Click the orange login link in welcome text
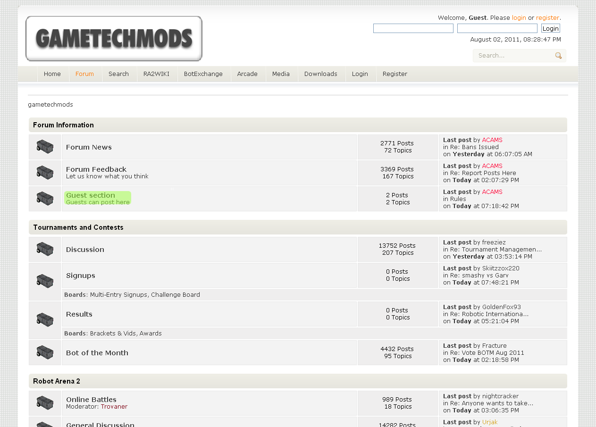Image resolution: width=596 pixels, height=427 pixels. pos(519,18)
